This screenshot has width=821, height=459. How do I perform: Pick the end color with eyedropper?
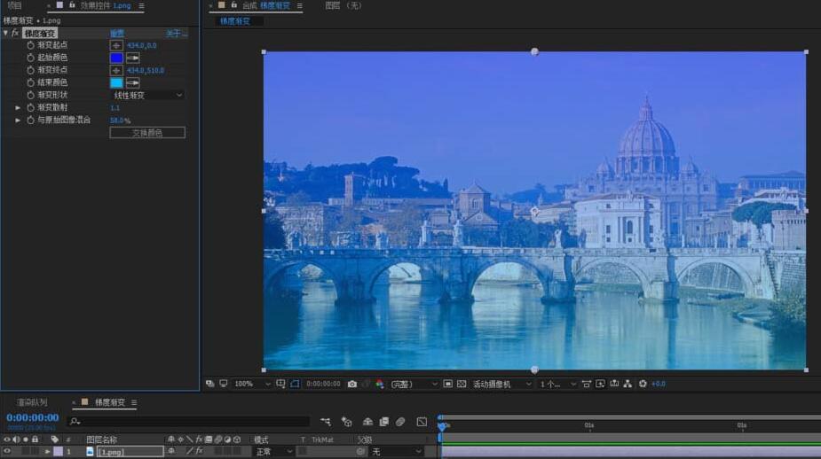133,82
